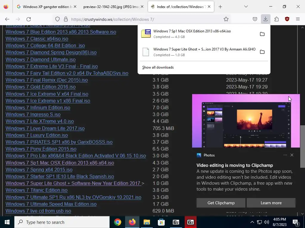Download Windows 7 Diamond Ultimate.iso
The image size is (305, 228).
tap(41, 59)
